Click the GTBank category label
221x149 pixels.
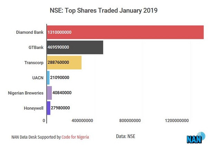(x=36, y=48)
